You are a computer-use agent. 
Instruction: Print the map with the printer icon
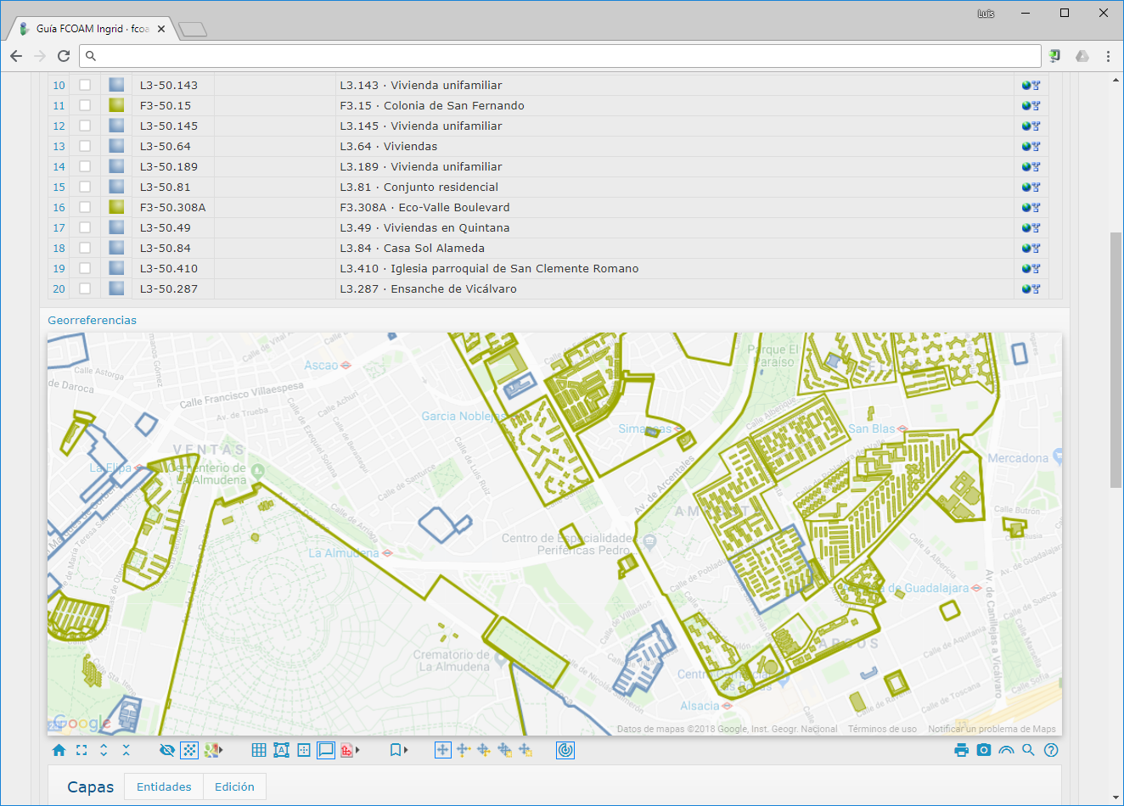(961, 750)
